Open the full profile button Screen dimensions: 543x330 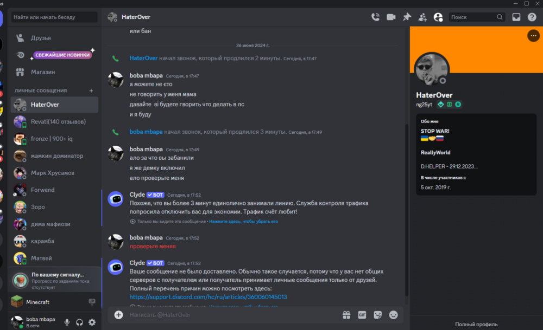[476, 324]
